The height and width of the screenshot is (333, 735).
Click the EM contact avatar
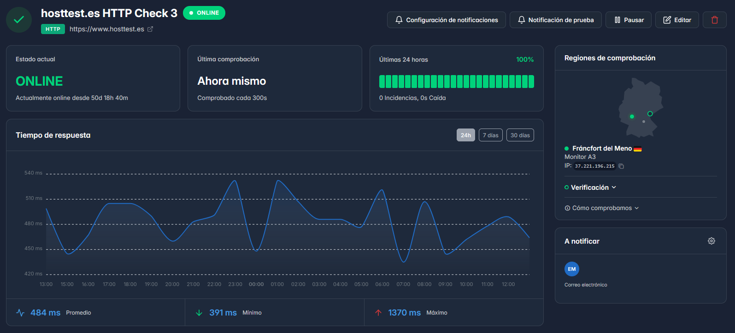[x=572, y=269]
